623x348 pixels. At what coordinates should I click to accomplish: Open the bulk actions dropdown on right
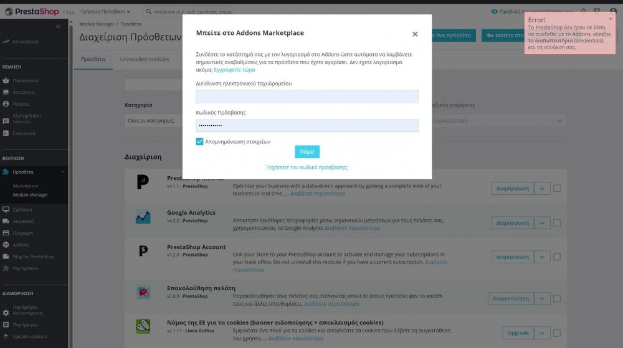(x=499, y=121)
